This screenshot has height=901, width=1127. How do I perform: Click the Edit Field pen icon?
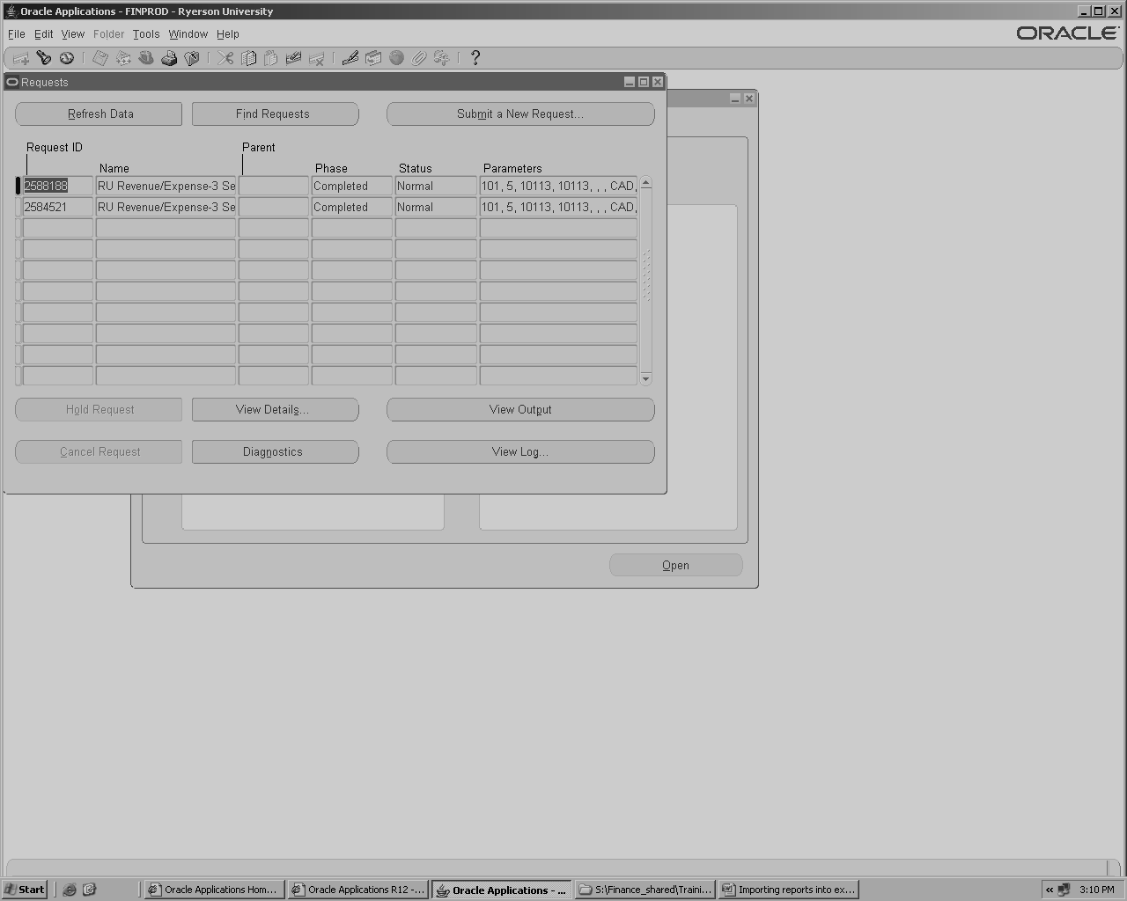point(350,58)
